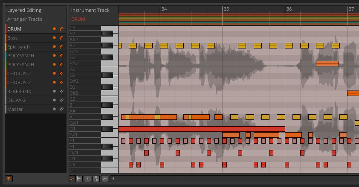359x187 pixels.
Task: Click the teal color strip of the first POLYSYNTH
Action: coord(6,56)
